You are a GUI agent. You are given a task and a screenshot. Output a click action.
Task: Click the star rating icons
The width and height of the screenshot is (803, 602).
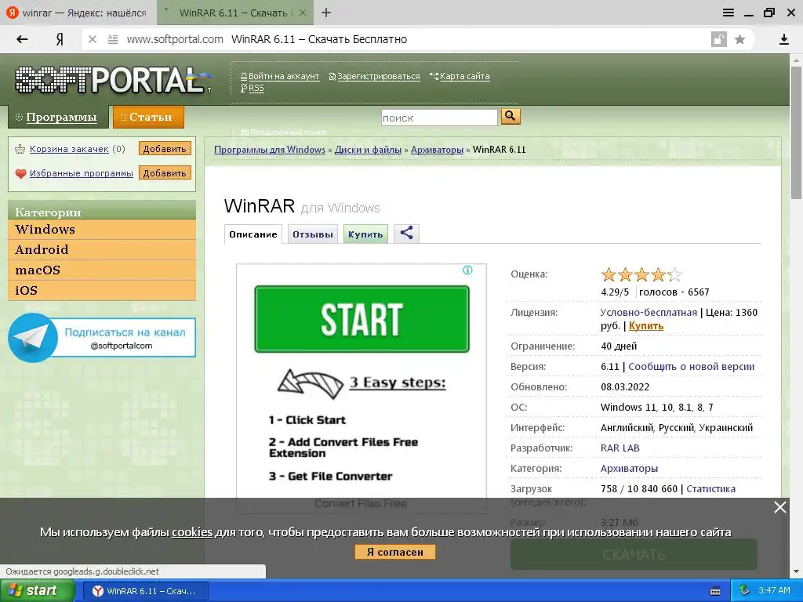click(x=641, y=275)
